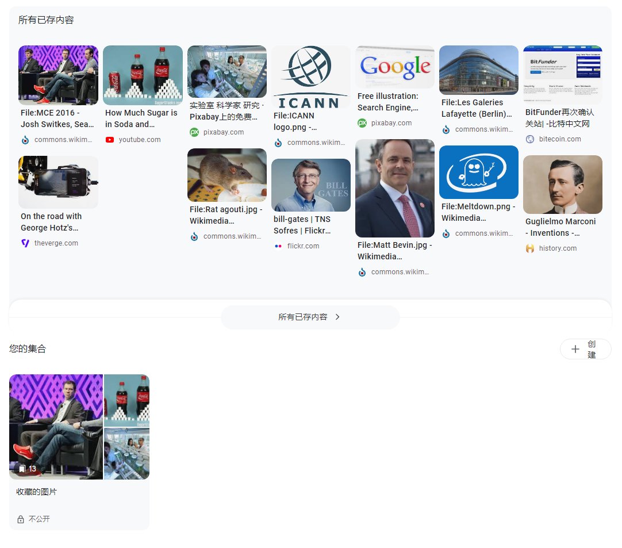Click the 'BitFunder再次确认关站' title link
The width and height of the screenshot is (622, 548).
point(559,118)
